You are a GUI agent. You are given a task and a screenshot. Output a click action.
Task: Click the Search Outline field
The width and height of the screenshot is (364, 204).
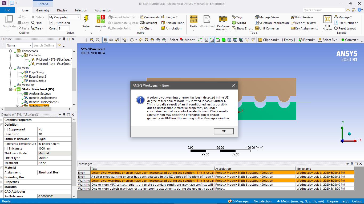click(44, 45)
